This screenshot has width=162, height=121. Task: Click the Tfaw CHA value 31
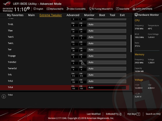click(x=73, y=32)
